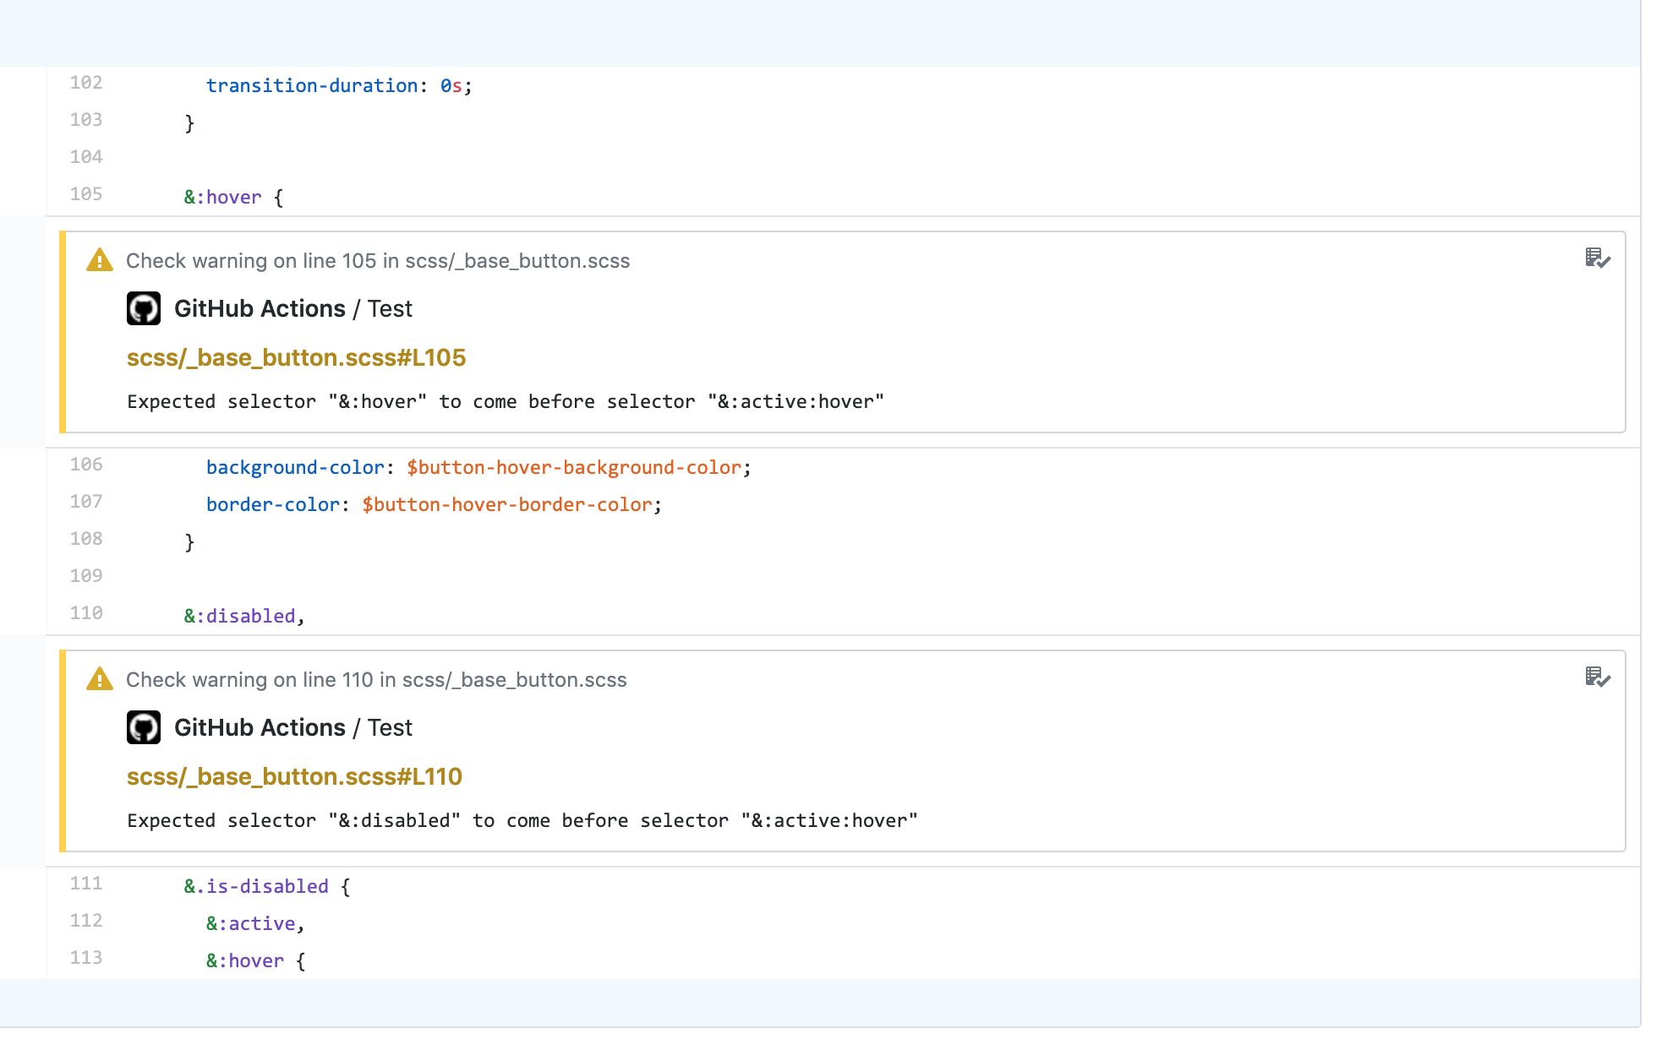Click feedback icon on line 110 annotation
Image resolution: width=1662 pixels, height=1039 pixels.
point(1598,677)
